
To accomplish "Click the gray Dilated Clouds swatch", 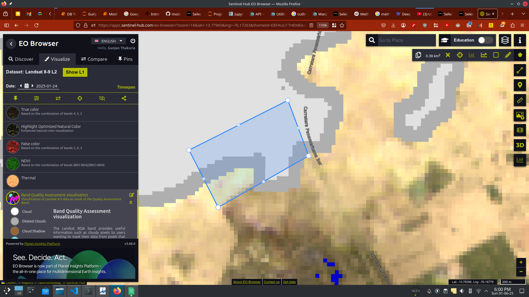I will [15, 221].
